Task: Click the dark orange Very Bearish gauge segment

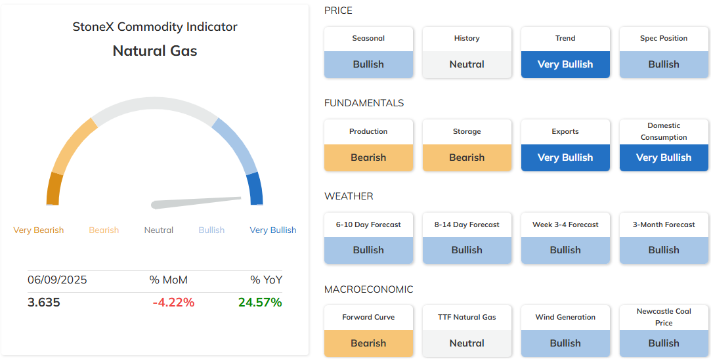Action: pyautogui.click(x=54, y=189)
